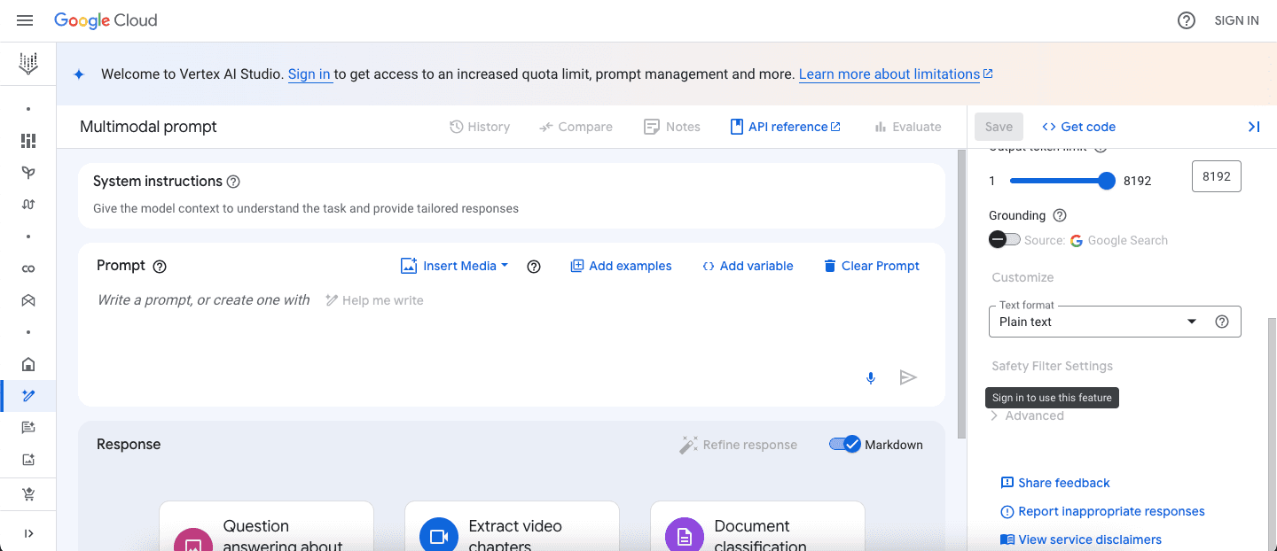The image size is (1277, 551).
Task: Select the magic wand Studio icon in sidebar
Action: click(x=28, y=396)
